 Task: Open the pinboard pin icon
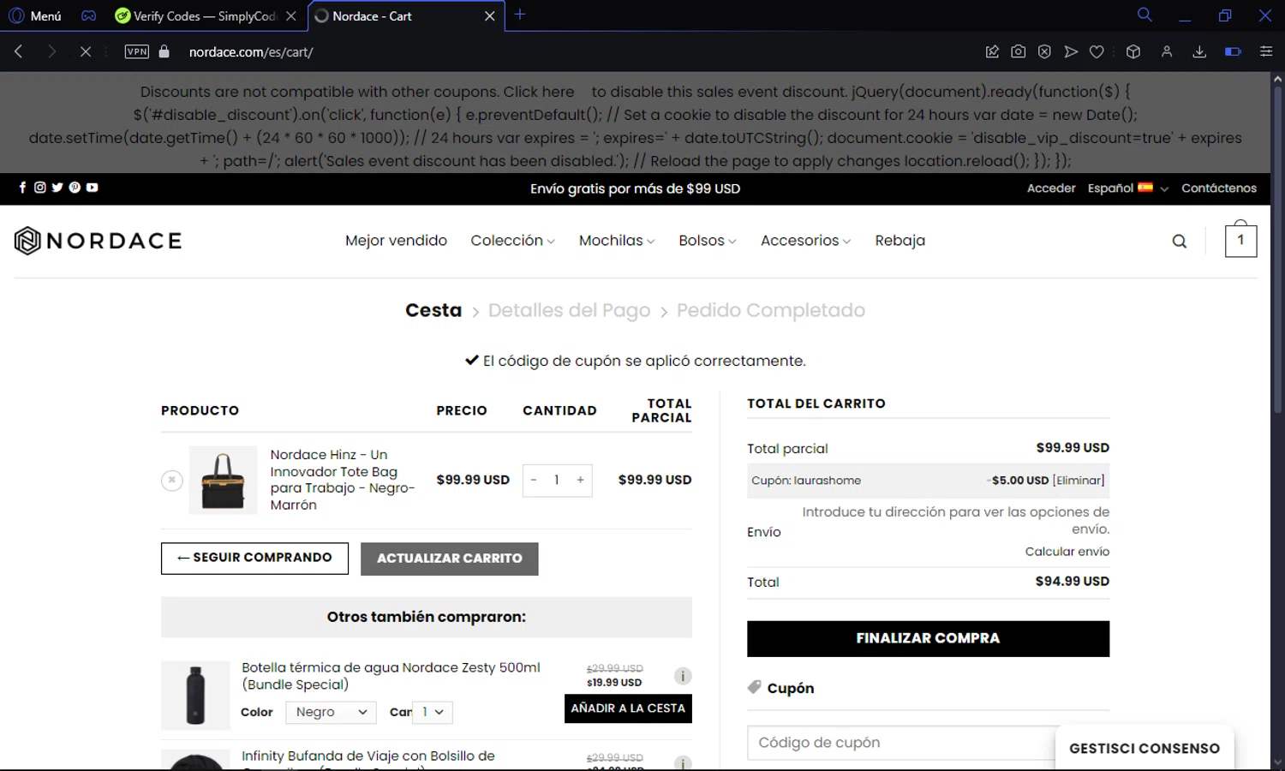(x=992, y=51)
